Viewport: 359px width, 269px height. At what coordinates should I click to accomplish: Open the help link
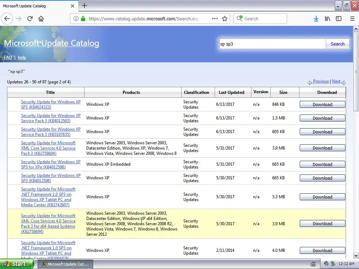[x=22, y=57]
